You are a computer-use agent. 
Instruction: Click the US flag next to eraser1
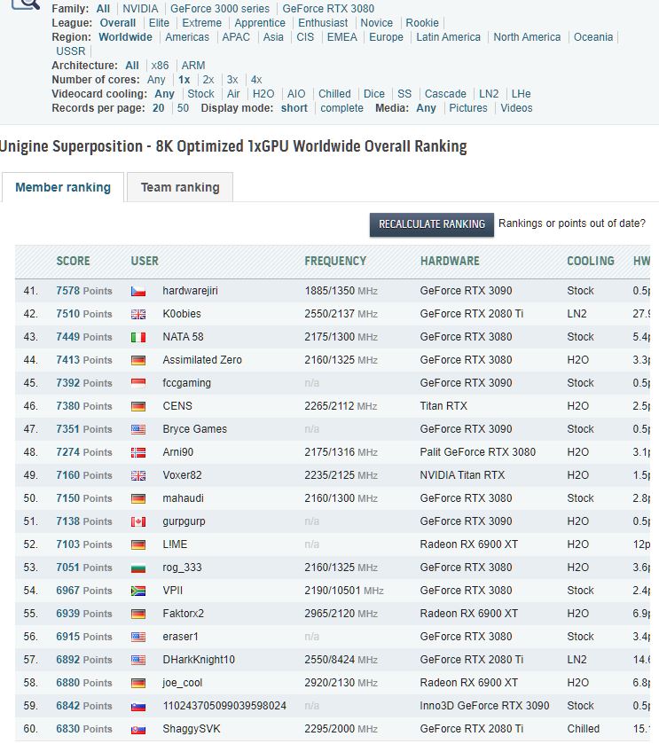point(138,638)
